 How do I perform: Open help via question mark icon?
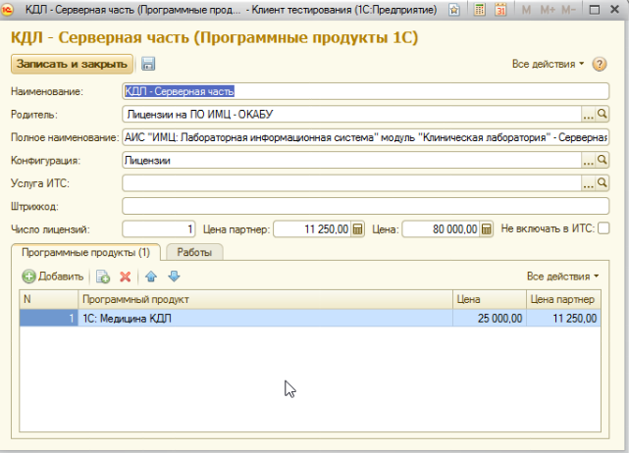coord(600,64)
